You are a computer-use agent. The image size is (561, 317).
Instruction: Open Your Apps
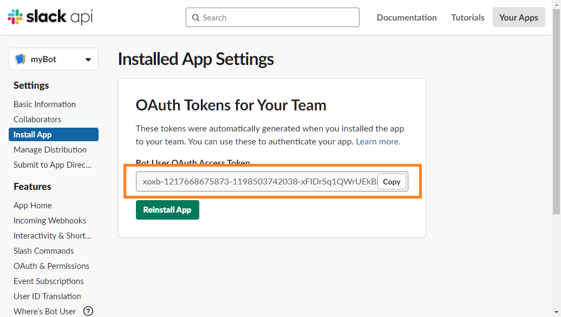(518, 17)
